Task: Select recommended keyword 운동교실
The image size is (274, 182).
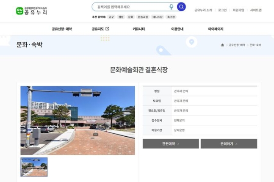Action: point(143,17)
